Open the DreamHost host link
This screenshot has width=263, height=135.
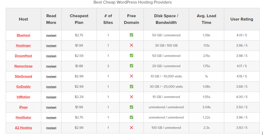click(23, 56)
